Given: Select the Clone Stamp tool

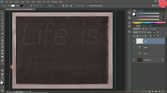Looking at the screenshot, I should click(x=2, y=40).
